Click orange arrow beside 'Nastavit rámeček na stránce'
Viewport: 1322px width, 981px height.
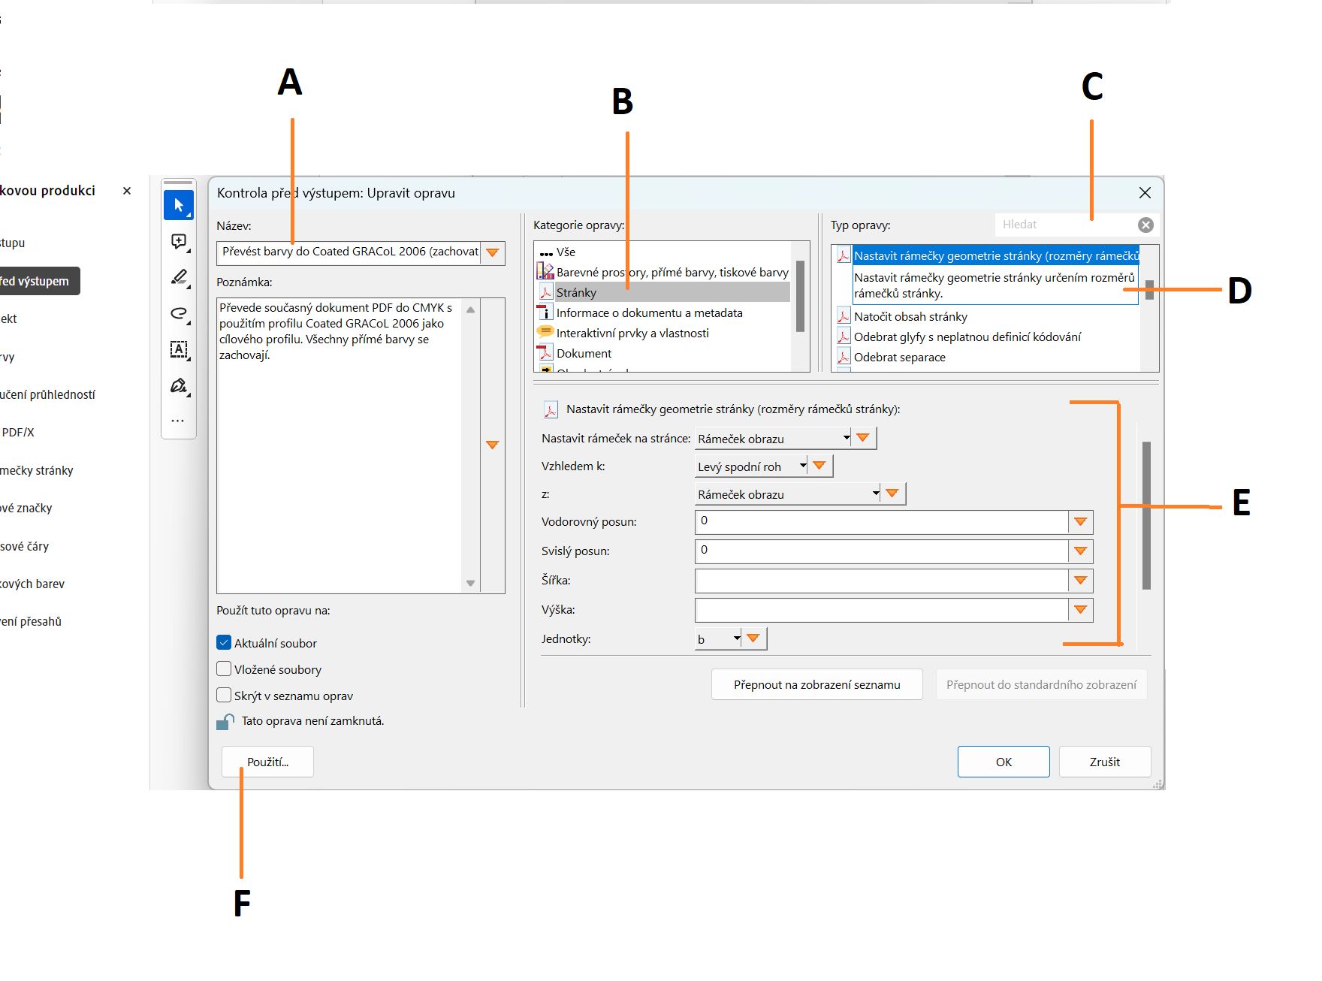point(863,438)
